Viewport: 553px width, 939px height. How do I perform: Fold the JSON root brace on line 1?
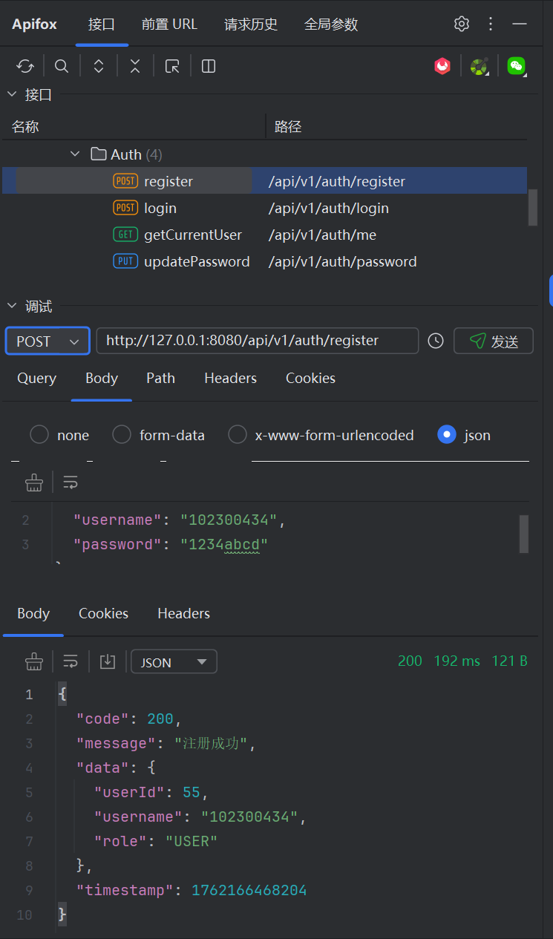coord(62,695)
